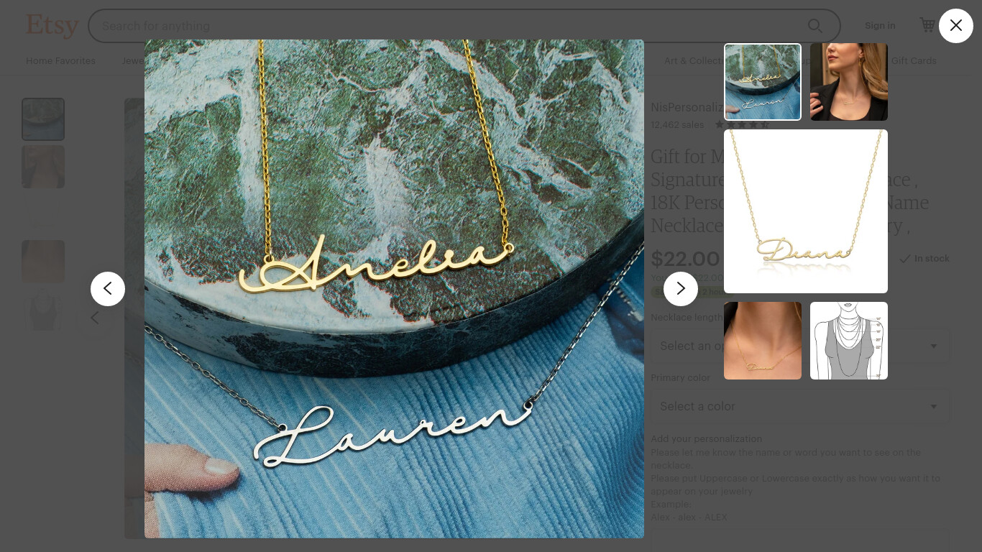Select the blonde woman wearing necklace thumbnail
Viewport: 982px width, 552px height.
[x=849, y=82]
